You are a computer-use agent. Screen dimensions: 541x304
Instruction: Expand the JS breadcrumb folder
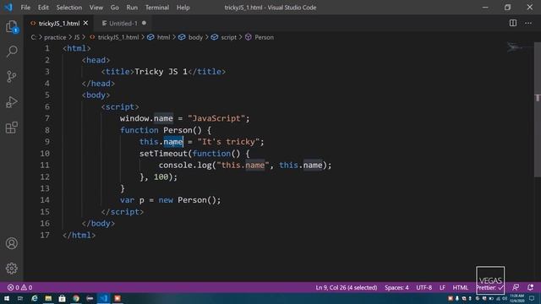tap(77, 37)
